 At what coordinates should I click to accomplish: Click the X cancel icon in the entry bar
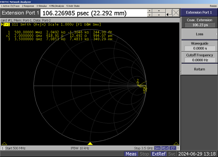coord(176,13)
